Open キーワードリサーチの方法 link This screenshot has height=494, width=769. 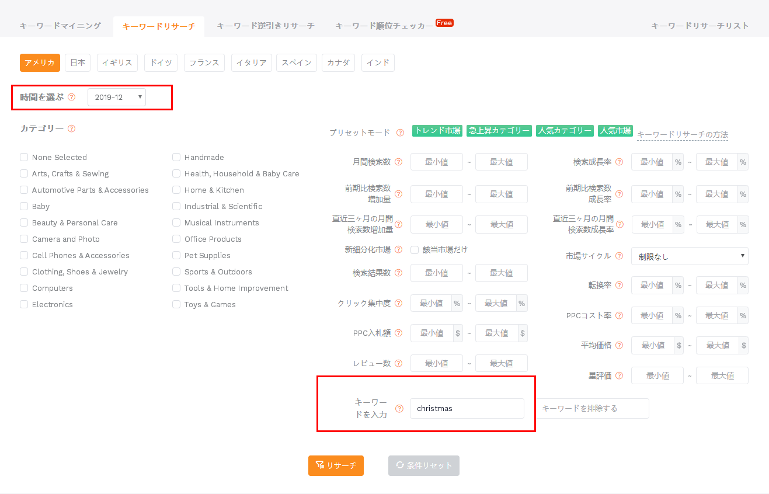683,135
